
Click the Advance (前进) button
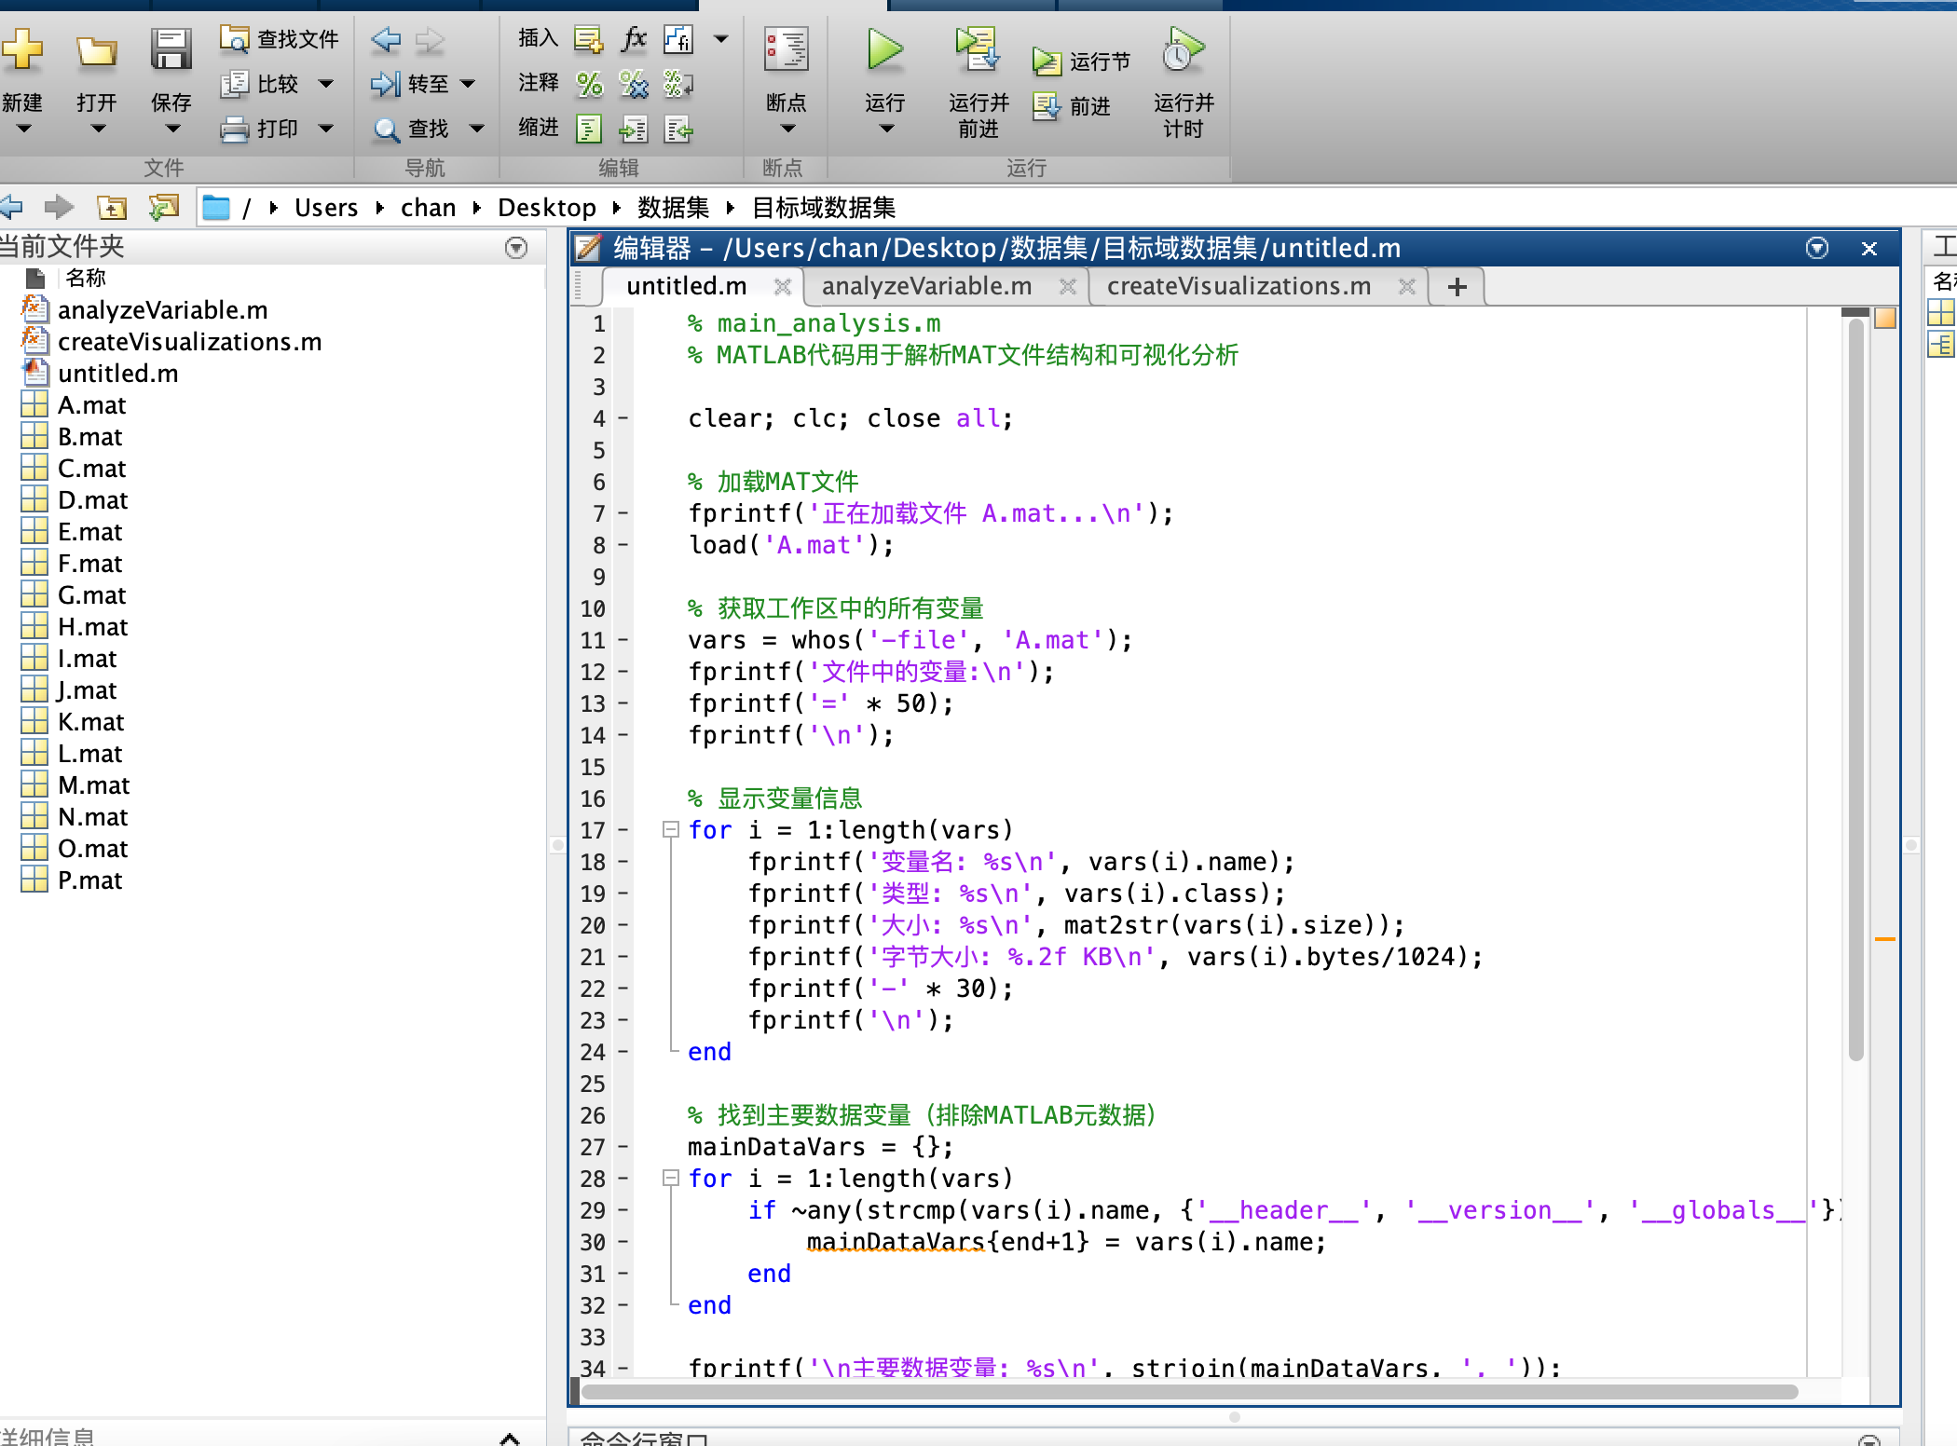(1073, 106)
